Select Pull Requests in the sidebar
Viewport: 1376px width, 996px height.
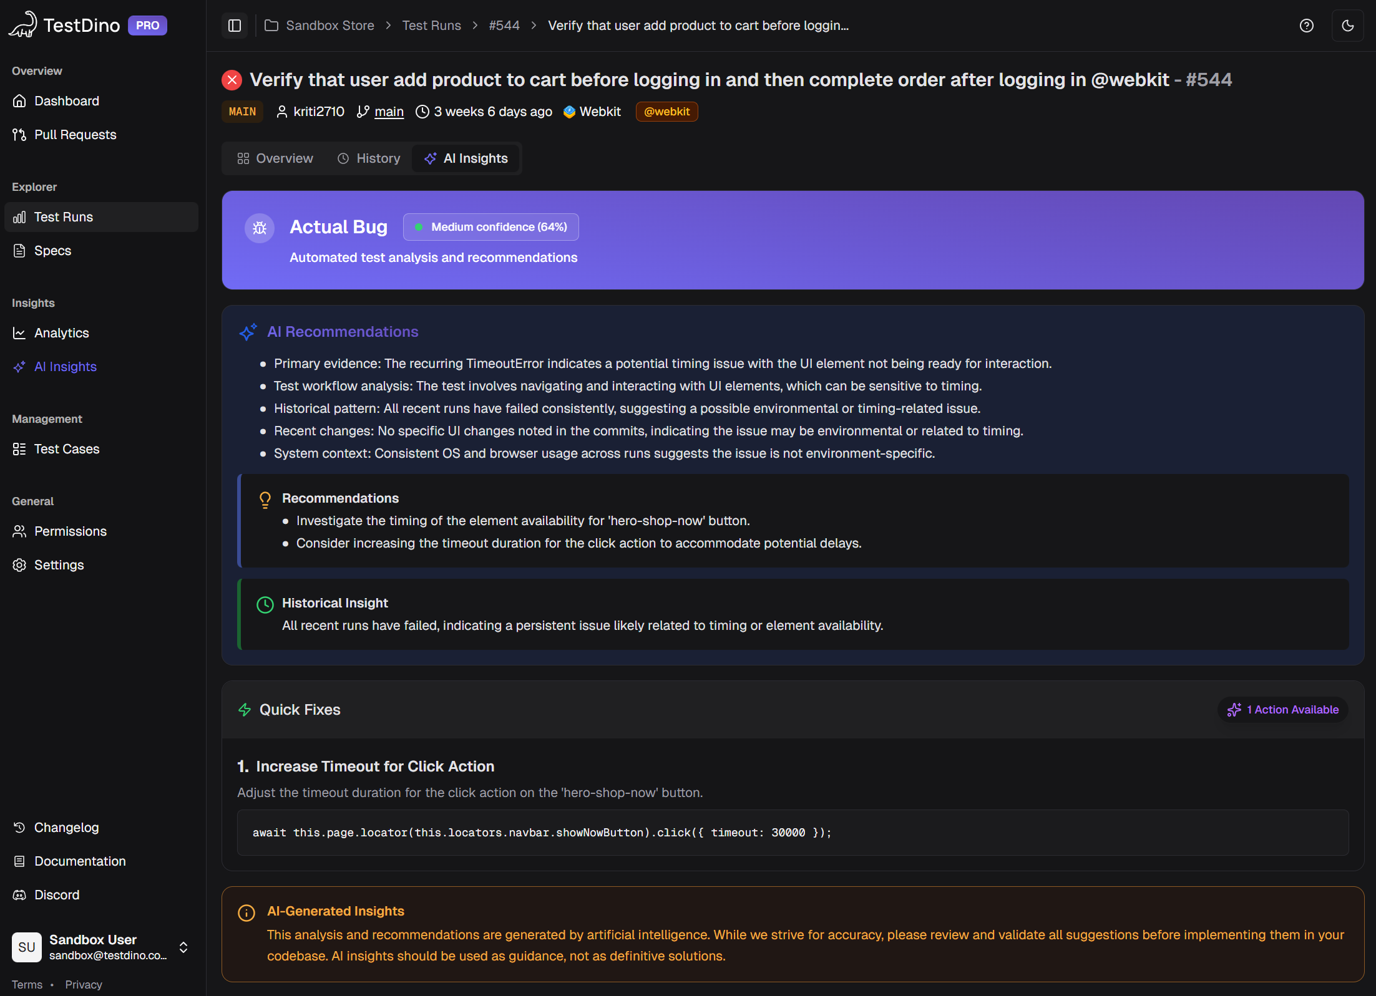click(x=75, y=134)
